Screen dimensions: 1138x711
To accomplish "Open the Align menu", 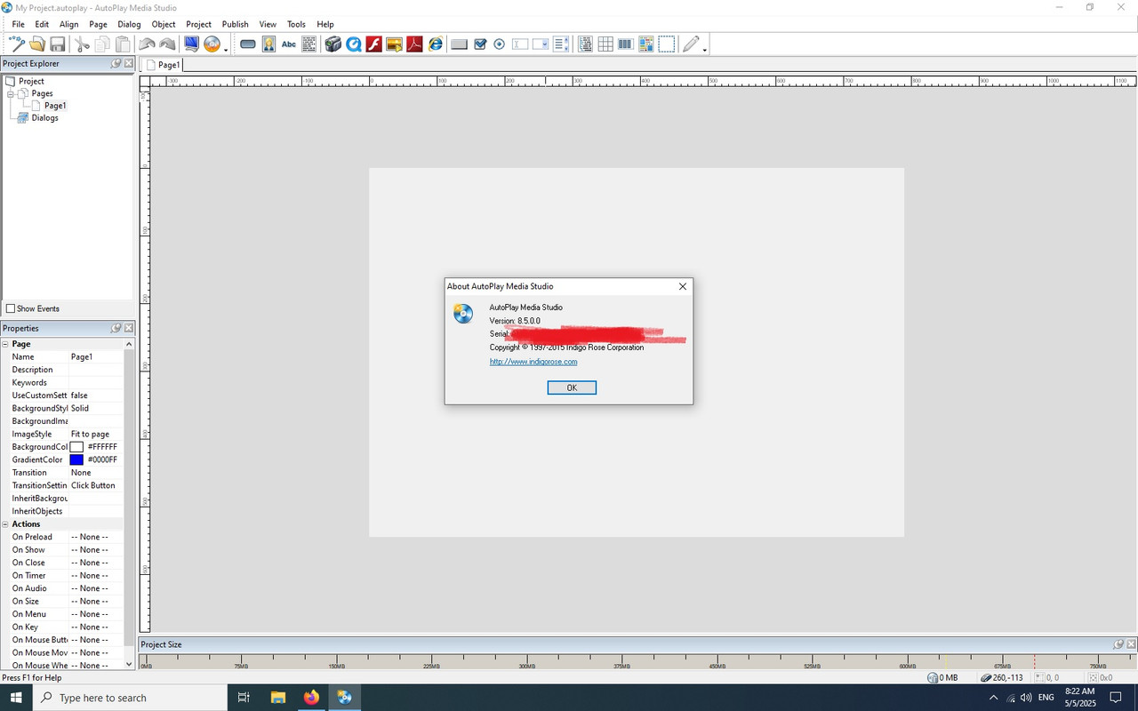I will click(68, 24).
